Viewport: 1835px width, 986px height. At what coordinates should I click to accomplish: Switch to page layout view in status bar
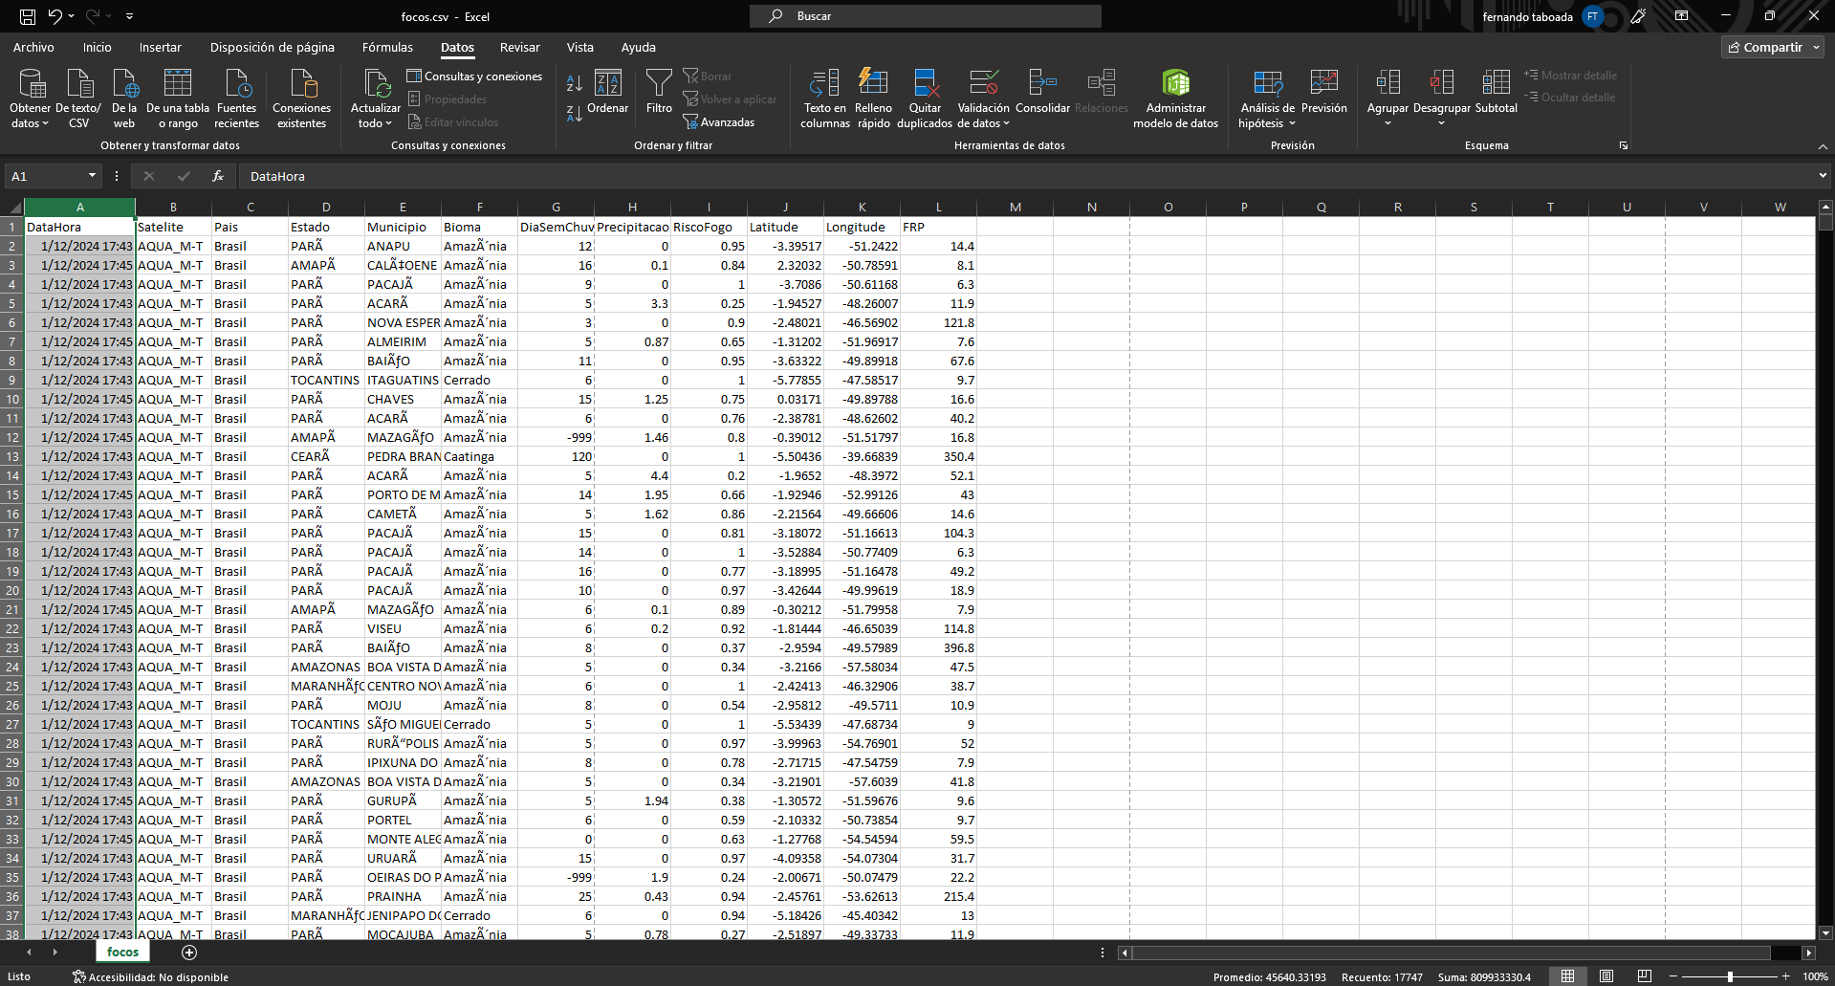click(x=1606, y=976)
